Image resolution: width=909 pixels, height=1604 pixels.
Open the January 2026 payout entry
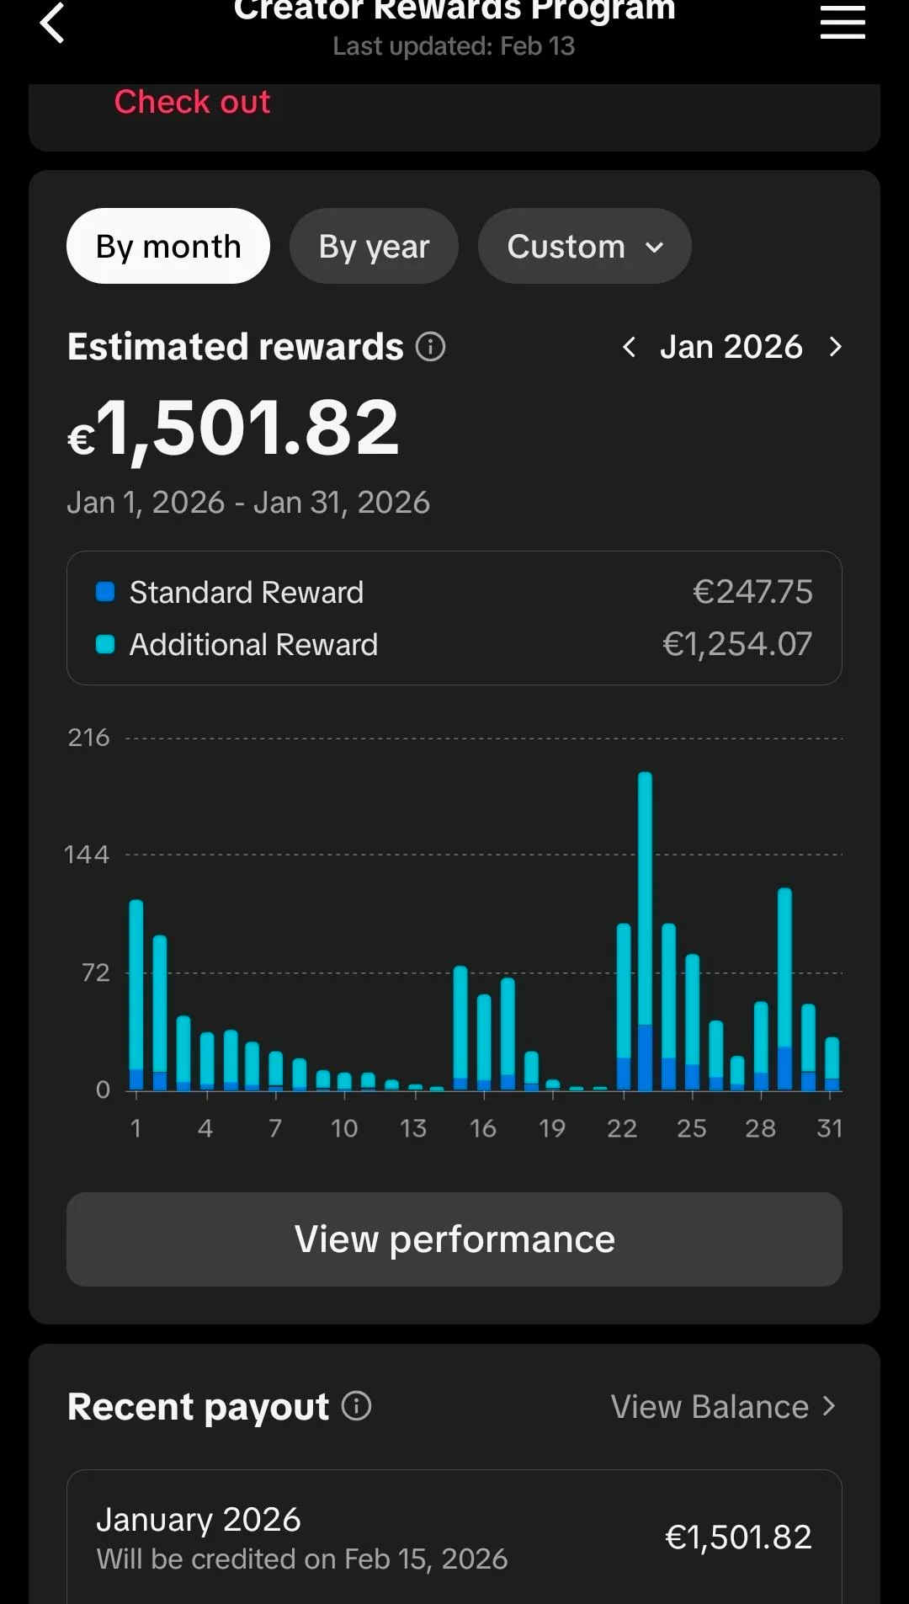454,1537
